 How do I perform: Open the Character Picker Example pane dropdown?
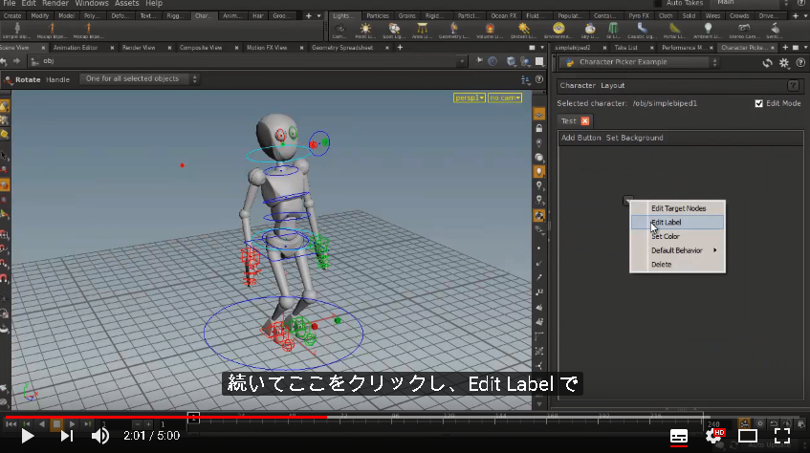coord(640,62)
